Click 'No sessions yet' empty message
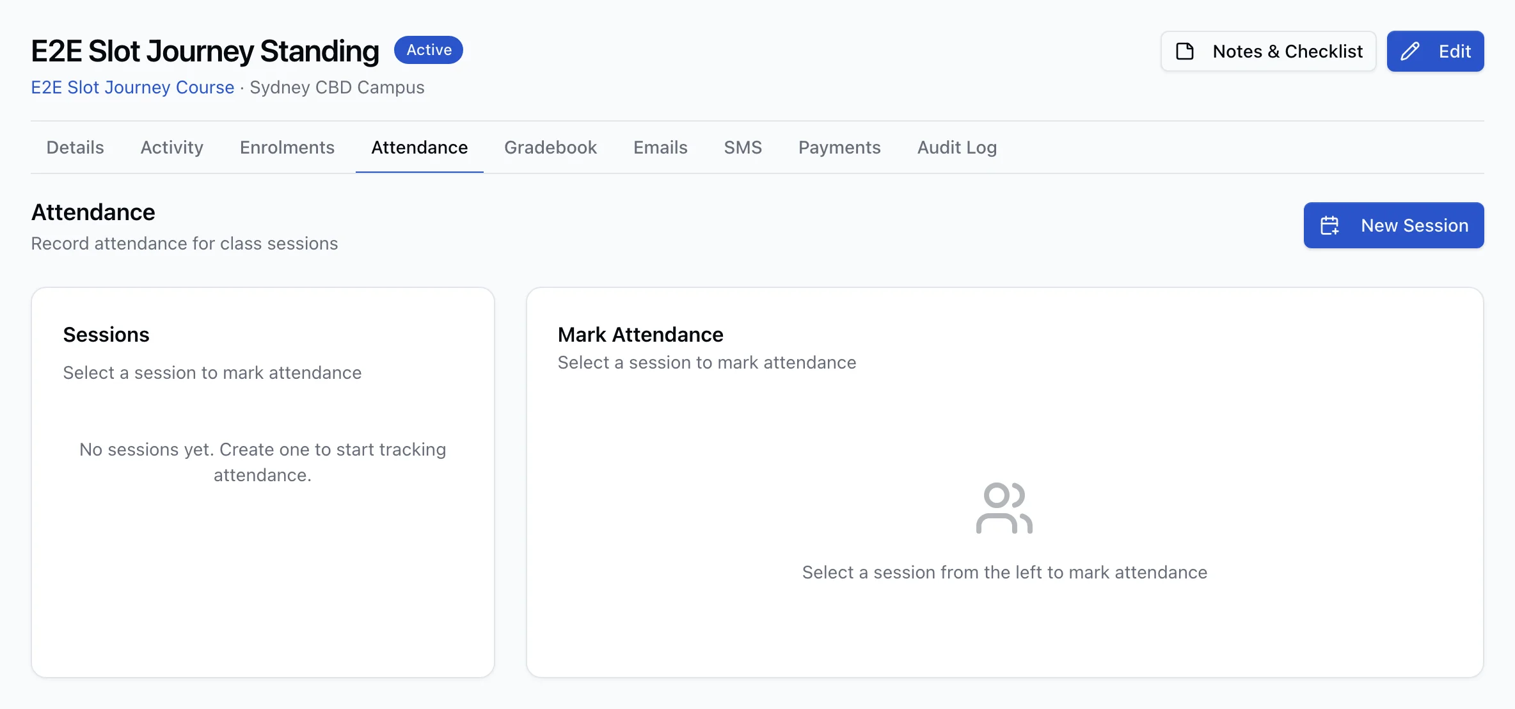The width and height of the screenshot is (1515, 709). point(262,462)
